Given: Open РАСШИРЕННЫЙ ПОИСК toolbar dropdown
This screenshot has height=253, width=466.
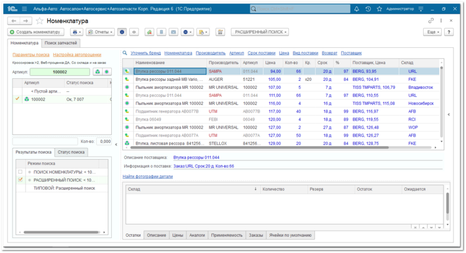Looking at the screenshot, I should [x=260, y=32].
